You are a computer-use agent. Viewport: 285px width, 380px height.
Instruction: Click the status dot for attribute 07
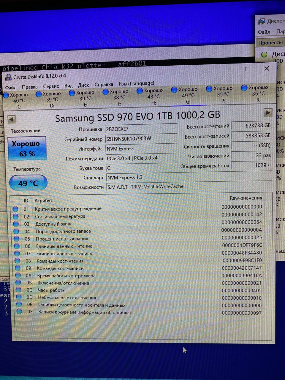(17, 254)
